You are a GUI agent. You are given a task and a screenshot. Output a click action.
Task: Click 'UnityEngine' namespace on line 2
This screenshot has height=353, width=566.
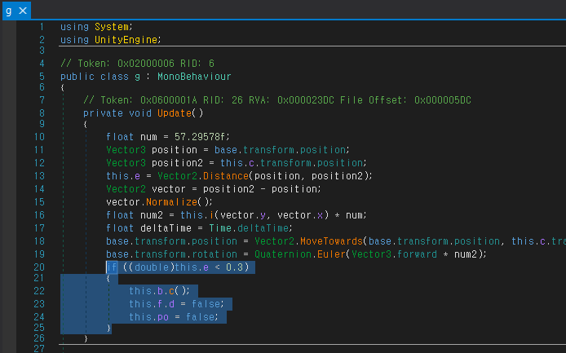point(126,40)
